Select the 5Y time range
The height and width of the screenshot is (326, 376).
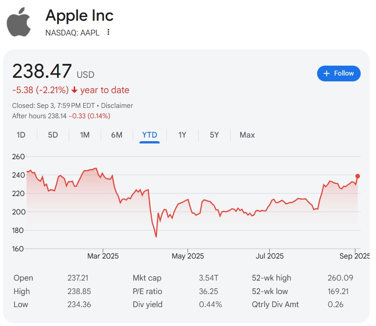[214, 135]
